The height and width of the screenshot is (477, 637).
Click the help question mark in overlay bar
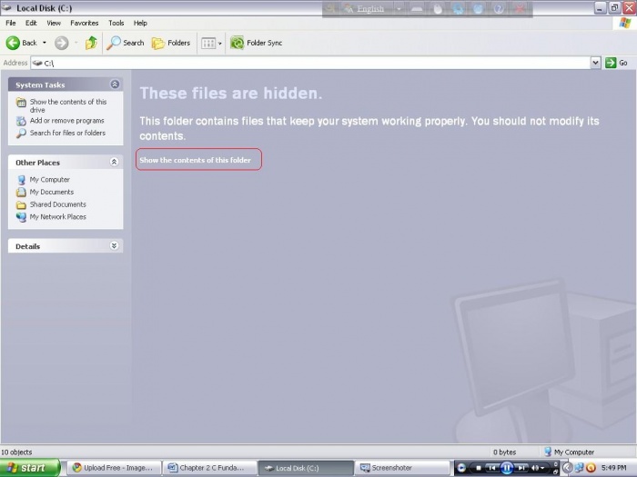coord(499,8)
